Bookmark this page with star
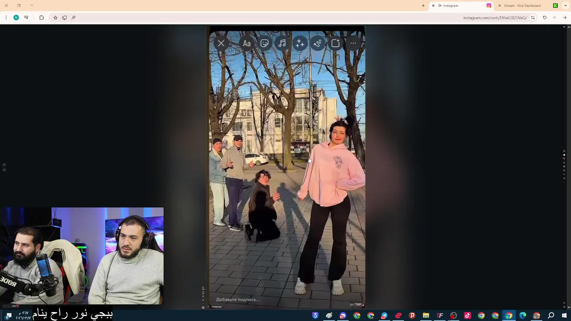Image resolution: width=571 pixels, height=321 pixels. click(55, 17)
